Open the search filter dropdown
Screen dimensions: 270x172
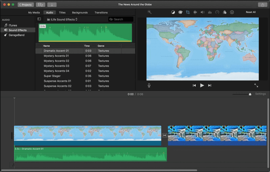point(111,19)
